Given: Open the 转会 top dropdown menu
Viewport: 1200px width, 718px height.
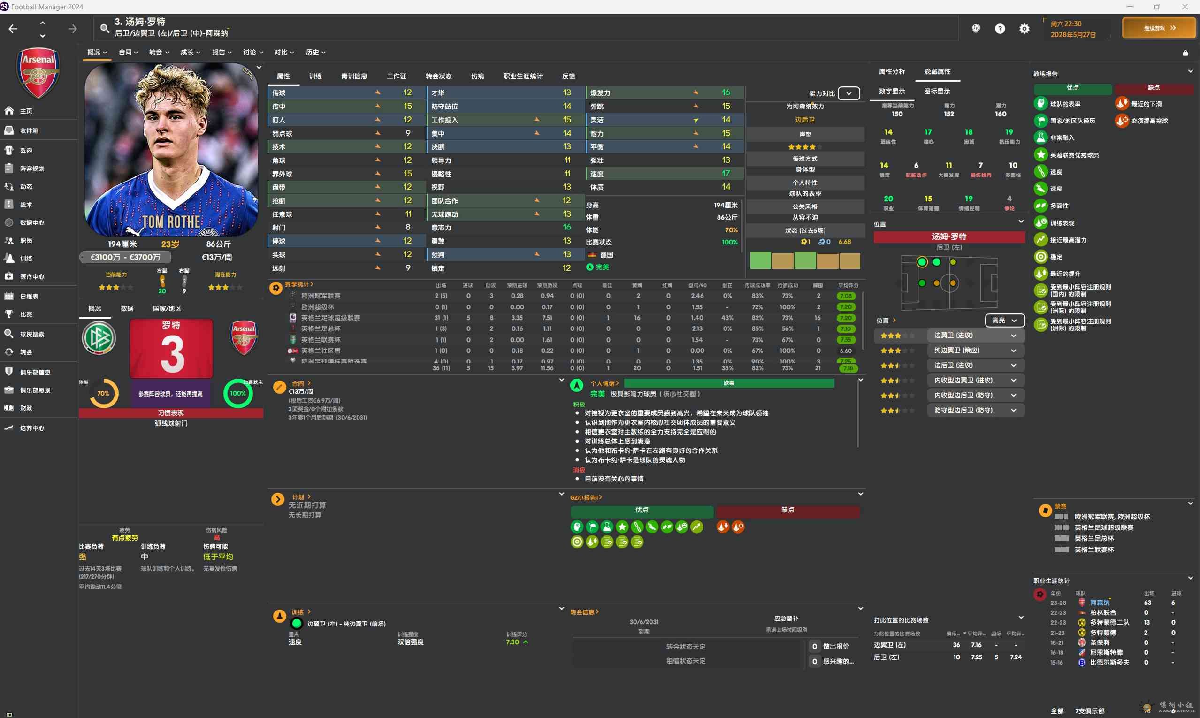Looking at the screenshot, I should coord(159,52).
